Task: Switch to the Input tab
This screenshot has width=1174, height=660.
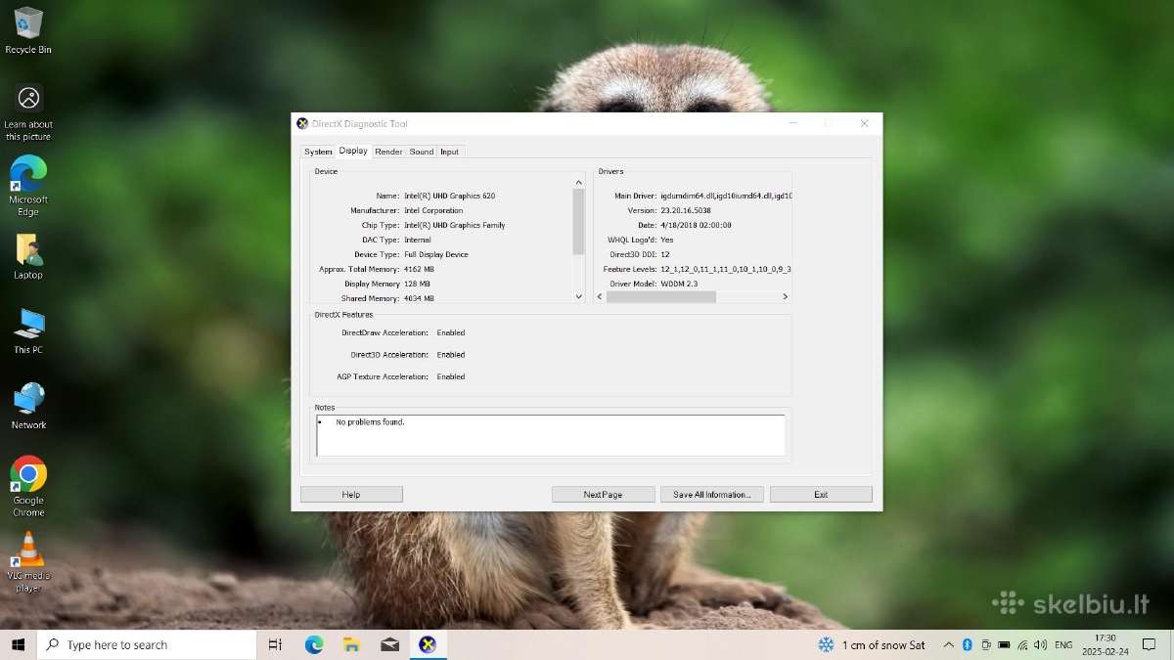Action: (x=449, y=152)
